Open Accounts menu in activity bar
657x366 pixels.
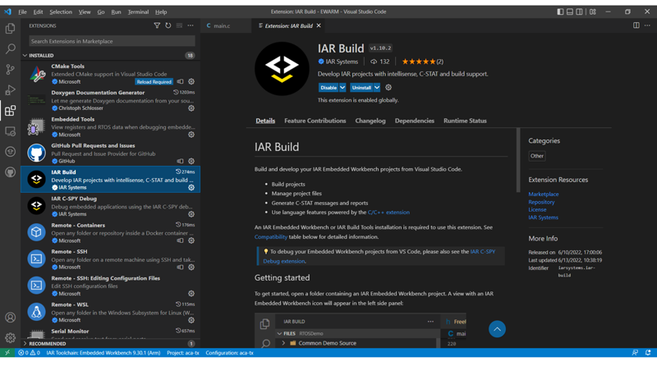(x=10, y=318)
